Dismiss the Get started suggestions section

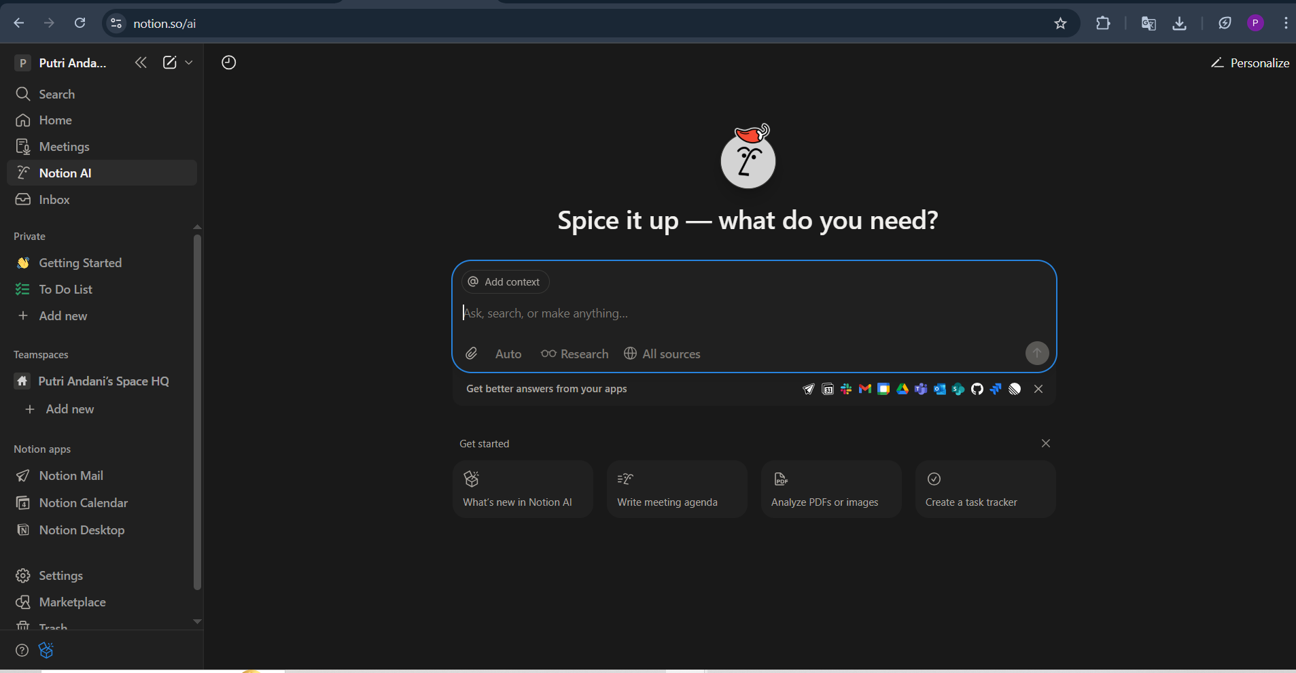1045,443
